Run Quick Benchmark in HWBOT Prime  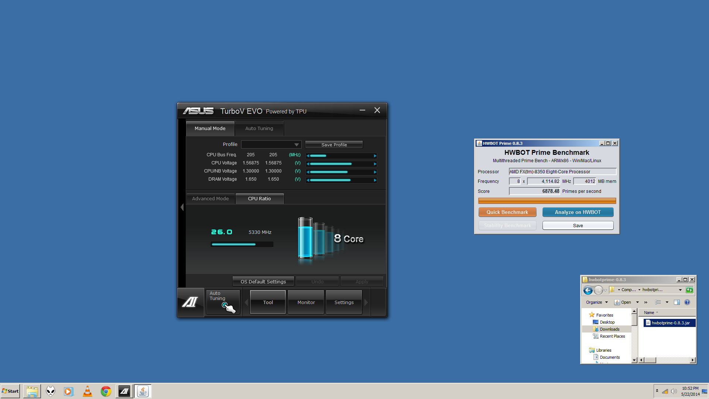[507, 212]
